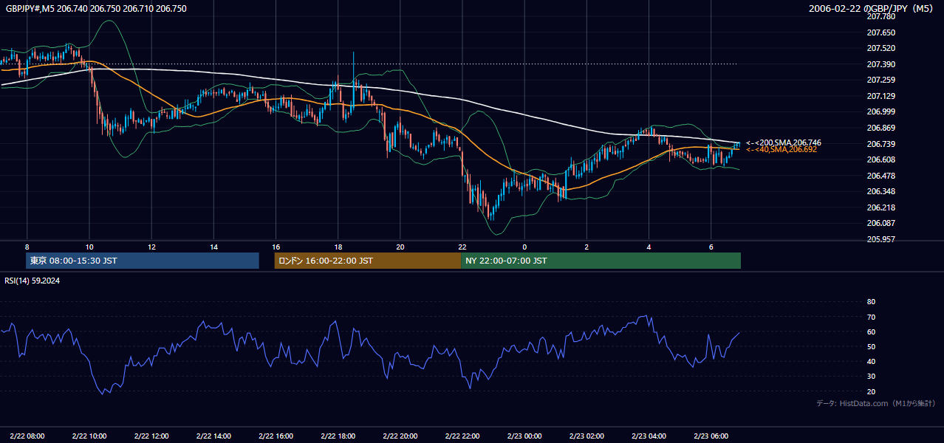Click the RSI 30 level label
944x443 pixels.
pos(871,377)
